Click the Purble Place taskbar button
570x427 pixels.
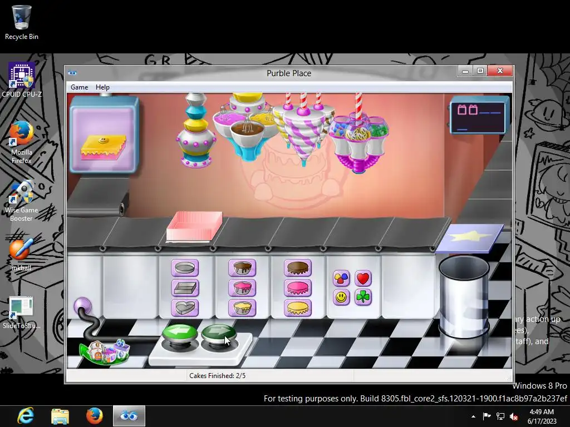point(129,416)
